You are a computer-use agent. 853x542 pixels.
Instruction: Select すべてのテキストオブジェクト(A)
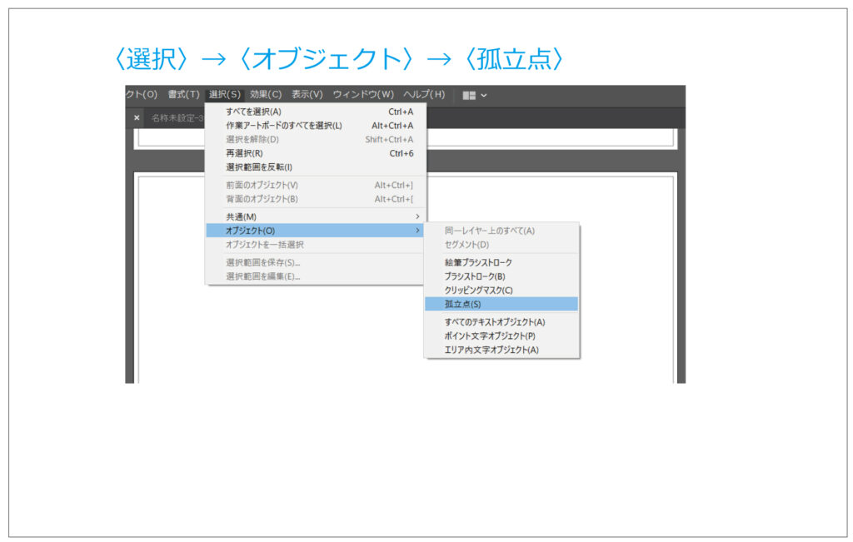pyautogui.click(x=501, y=322)
